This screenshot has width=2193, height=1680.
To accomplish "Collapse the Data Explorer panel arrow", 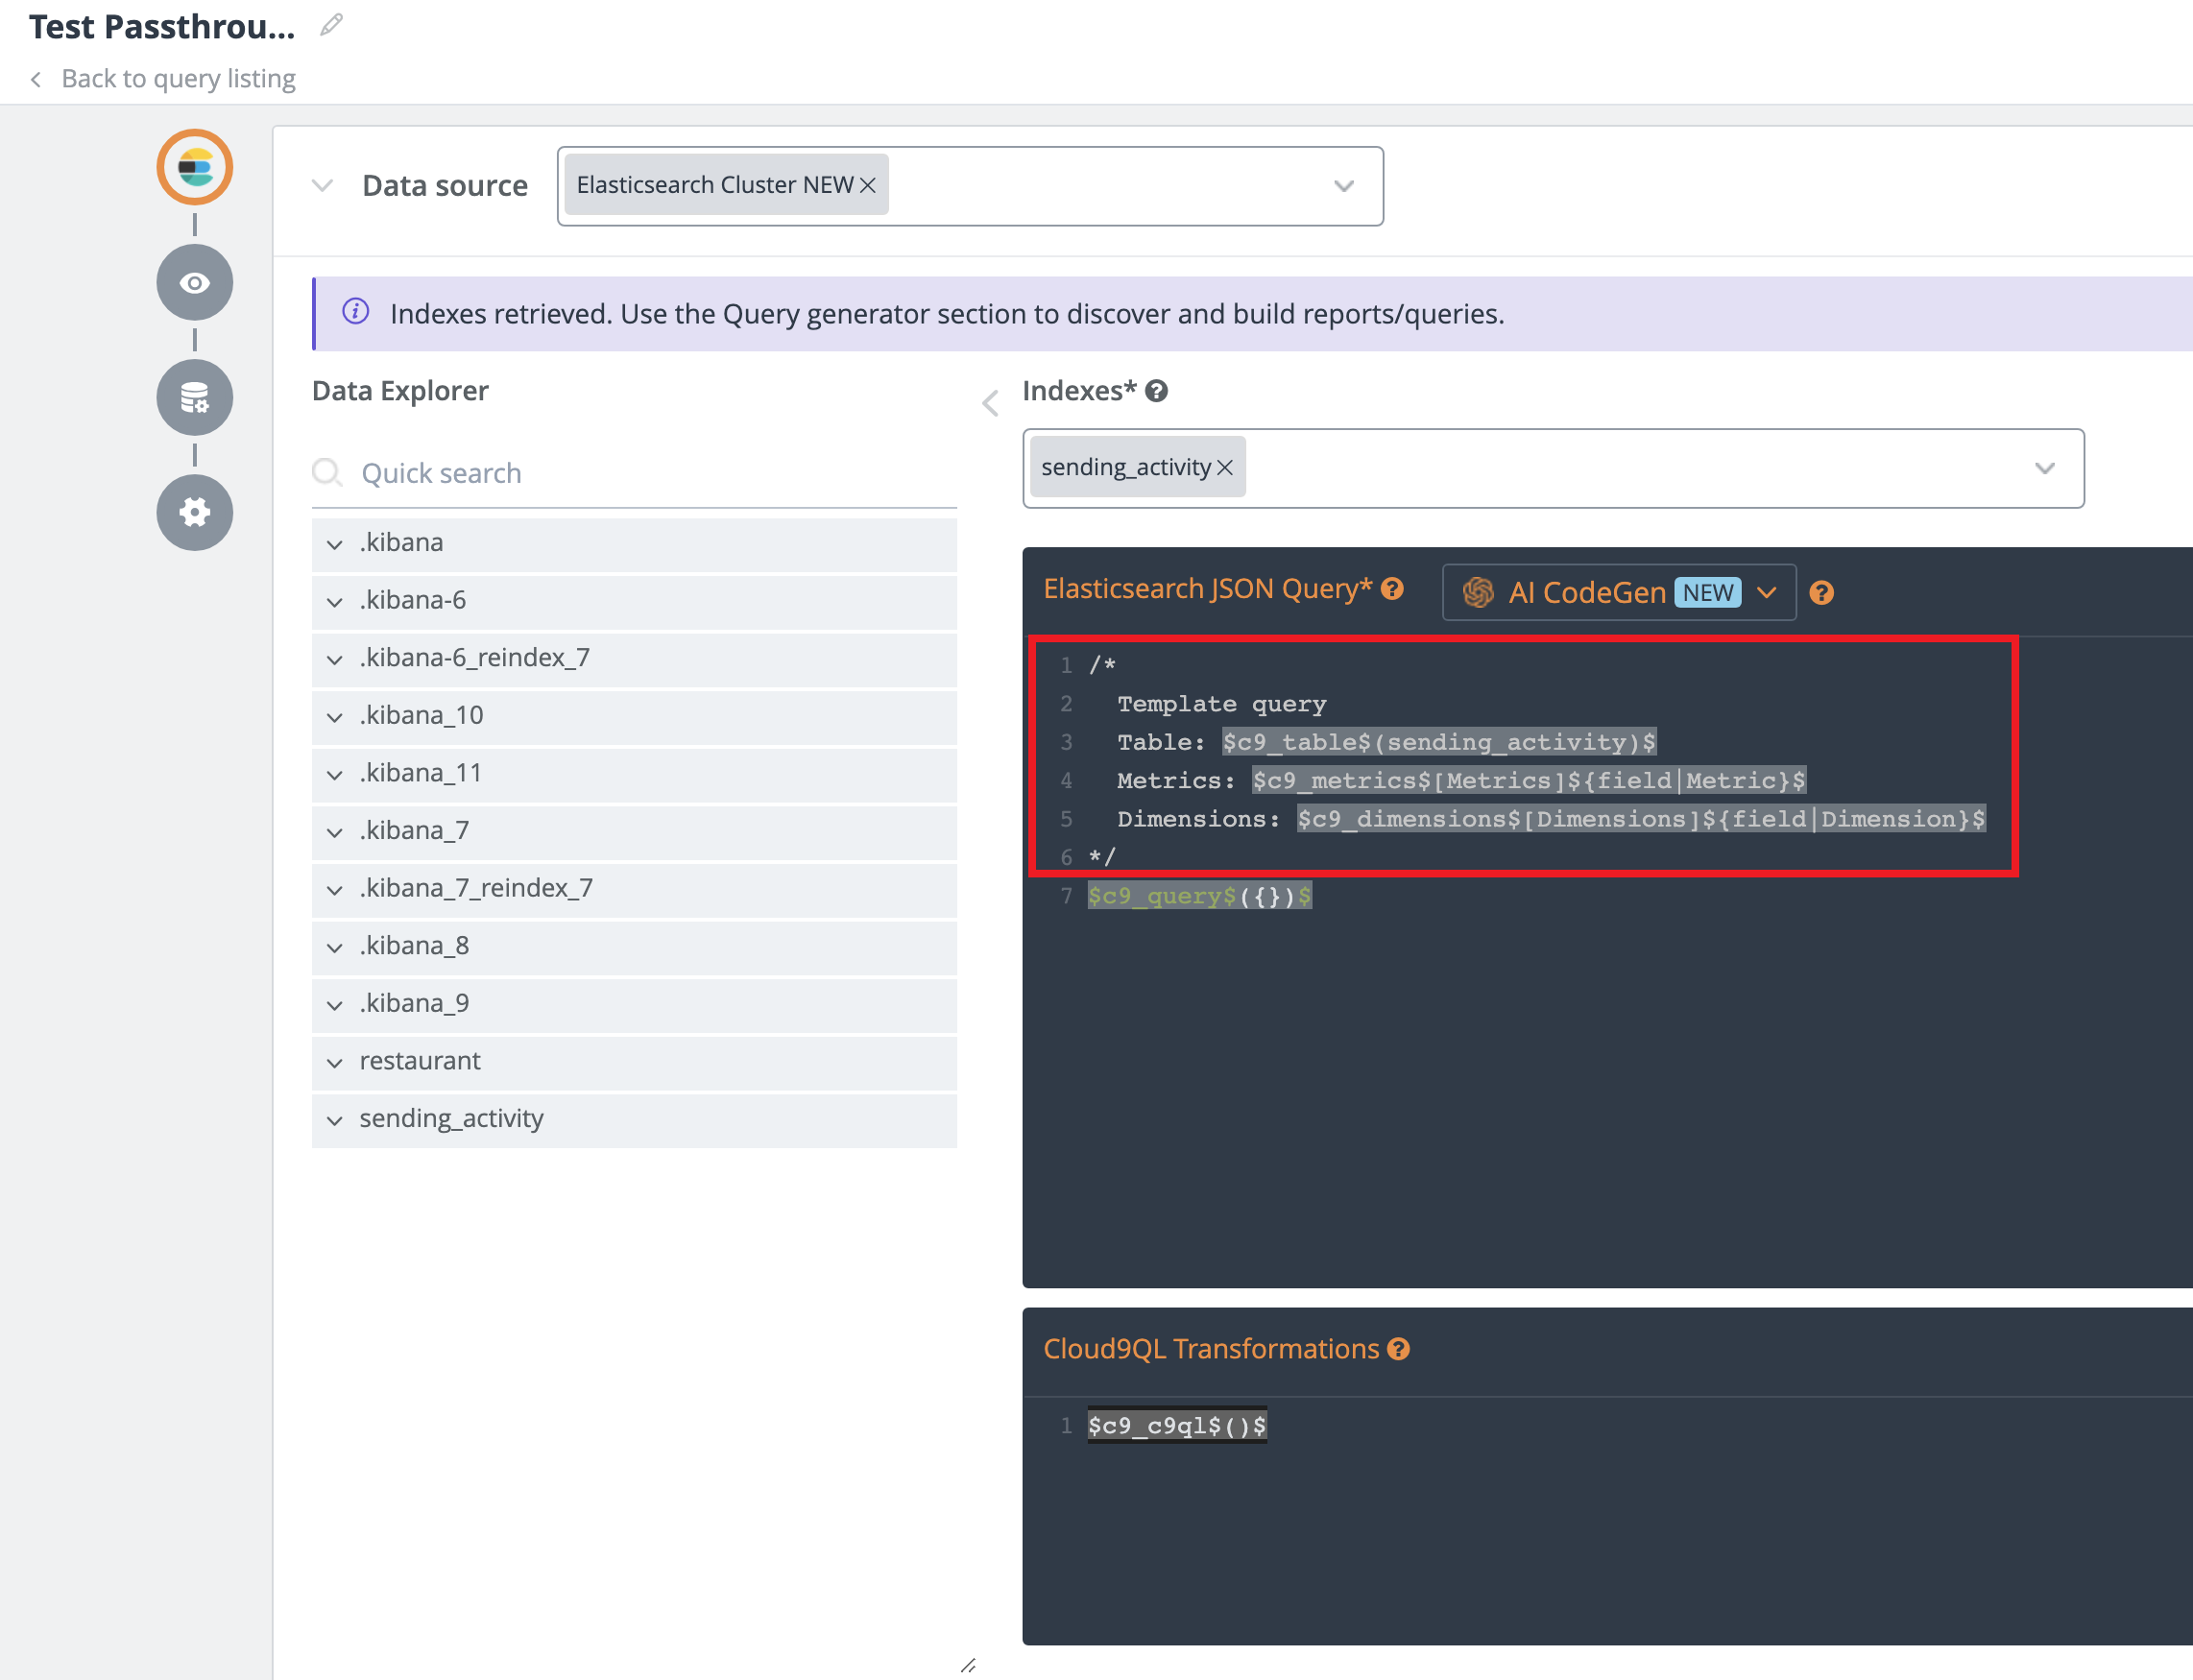I will pos(990,403).
